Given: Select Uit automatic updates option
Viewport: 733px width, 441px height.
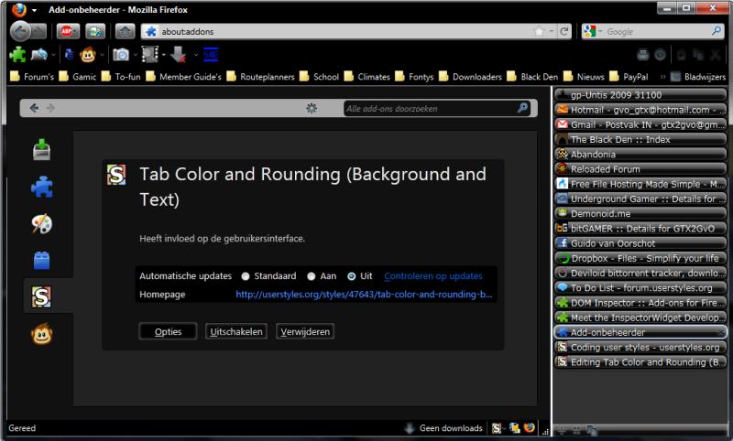Looking at the screenshot, I should click(352, 276).
